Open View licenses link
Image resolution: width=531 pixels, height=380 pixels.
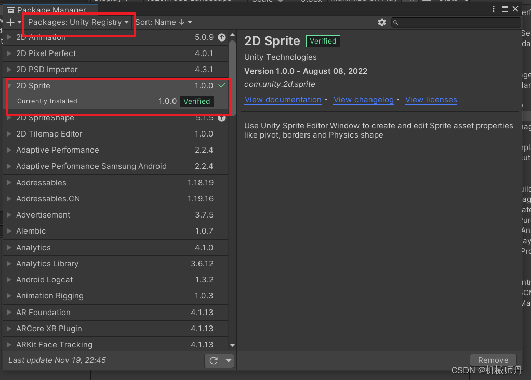[431, 100]
